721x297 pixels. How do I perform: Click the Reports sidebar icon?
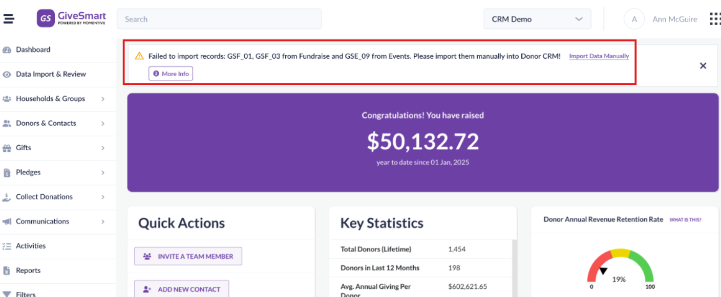7,270
